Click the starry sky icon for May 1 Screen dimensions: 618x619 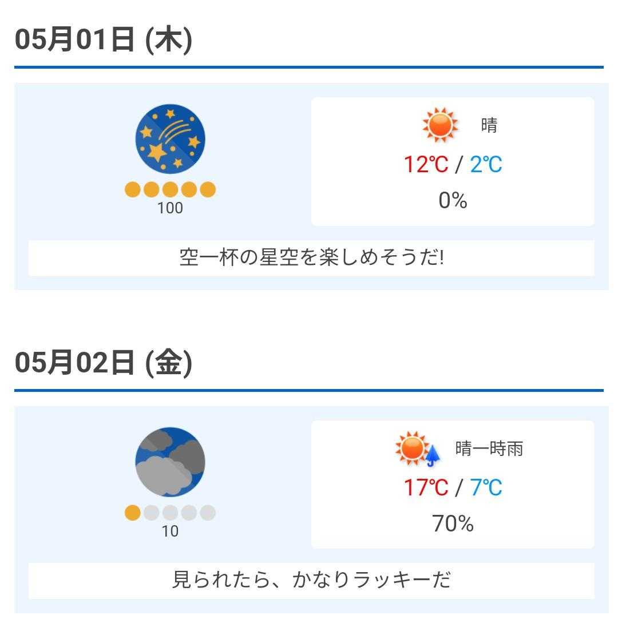click(170, 138)
